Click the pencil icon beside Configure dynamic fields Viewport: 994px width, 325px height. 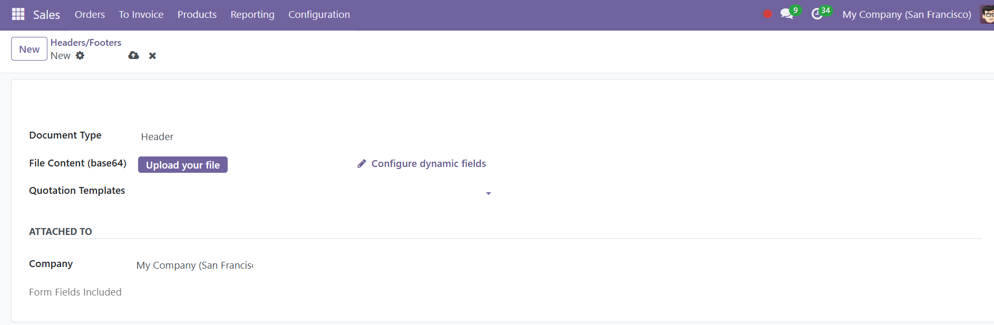362,164
